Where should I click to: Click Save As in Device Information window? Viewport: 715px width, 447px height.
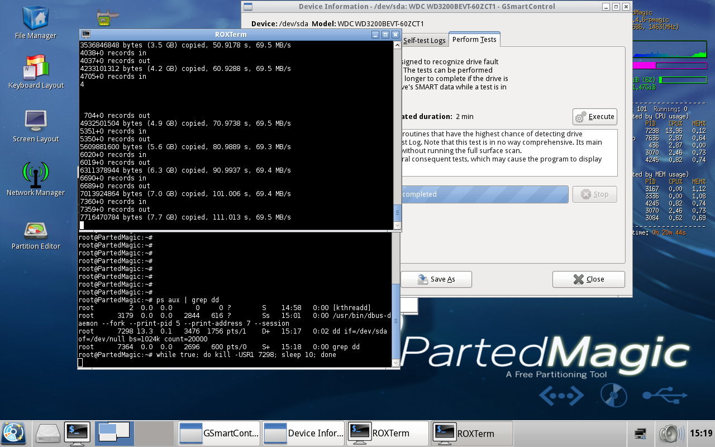436,279
